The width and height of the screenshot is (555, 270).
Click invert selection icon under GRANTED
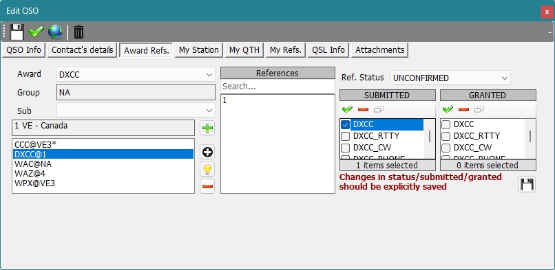[479, 109]
